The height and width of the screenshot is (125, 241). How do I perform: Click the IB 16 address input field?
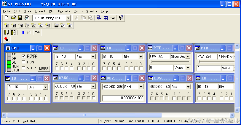coord(17,87)
